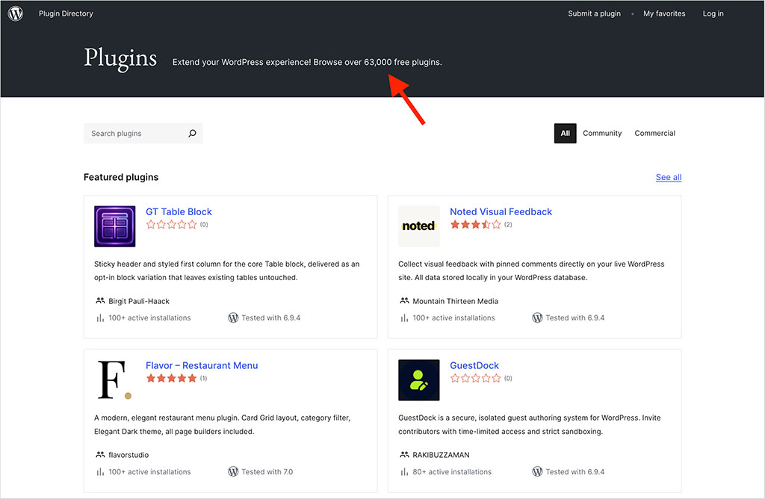The image size is (765, 499).
Task: Click the GuestDock plugin icon
Action: pos(418,380)
